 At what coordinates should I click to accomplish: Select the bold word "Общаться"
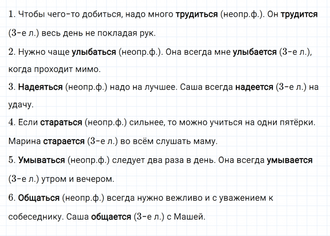39,198
